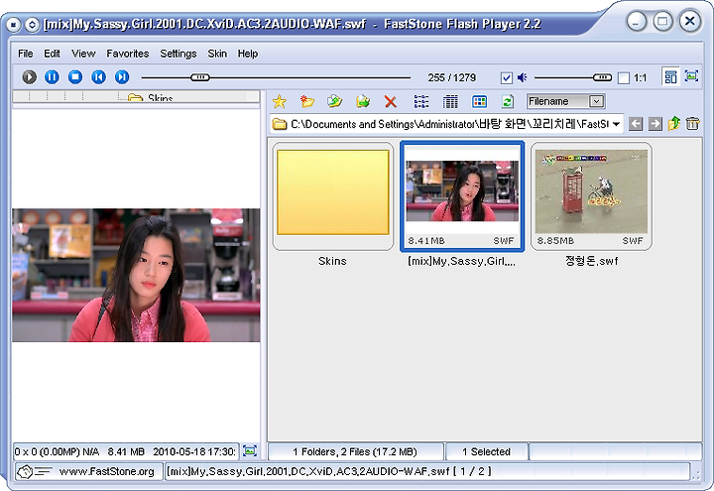Click the FastStone logo icon in status bar
The height and width of the screenshot is (491, 714).
point(34,472)
